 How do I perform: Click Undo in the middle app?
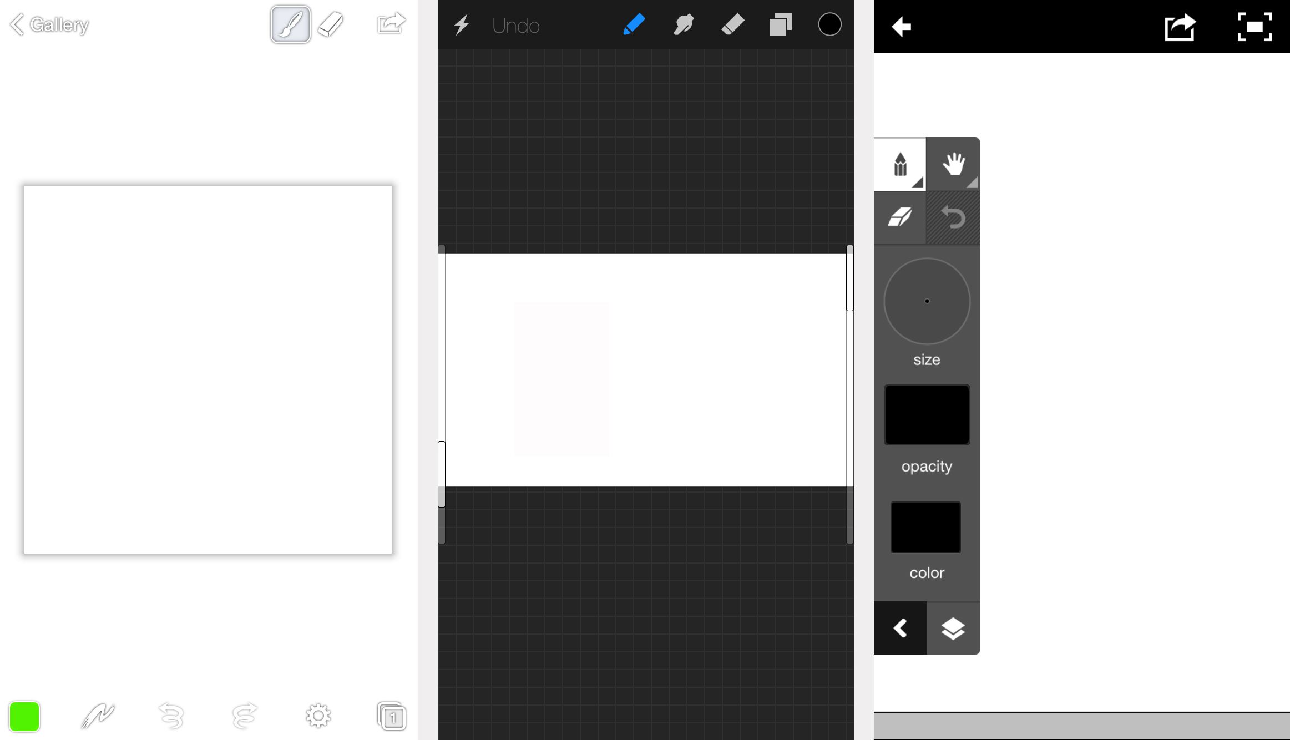[515, 26]
